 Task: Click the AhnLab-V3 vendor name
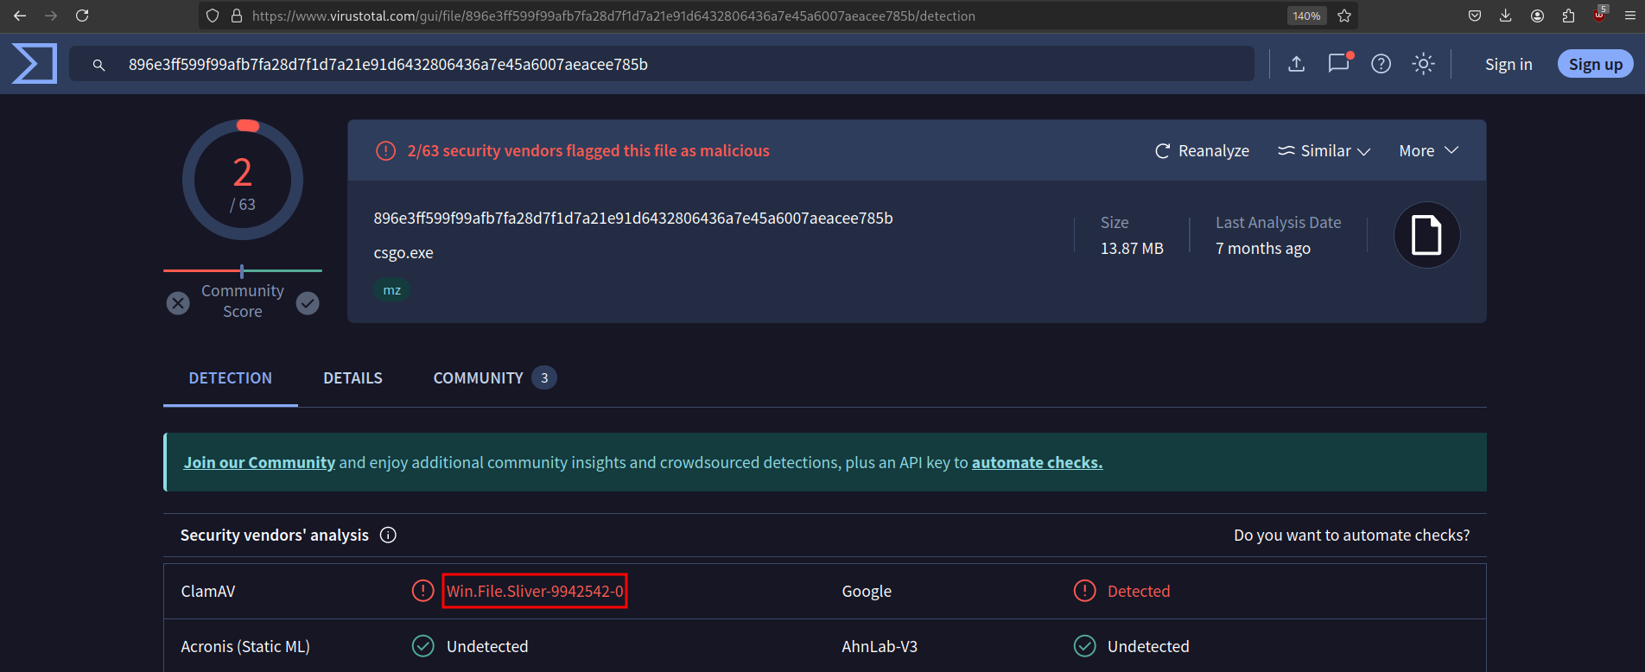tap(880, 646)
